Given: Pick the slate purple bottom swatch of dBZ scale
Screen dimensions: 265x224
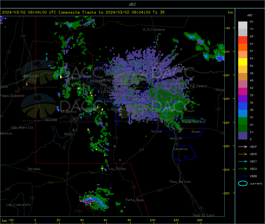Looking at the screenshot, I should [x=243, y=136].
